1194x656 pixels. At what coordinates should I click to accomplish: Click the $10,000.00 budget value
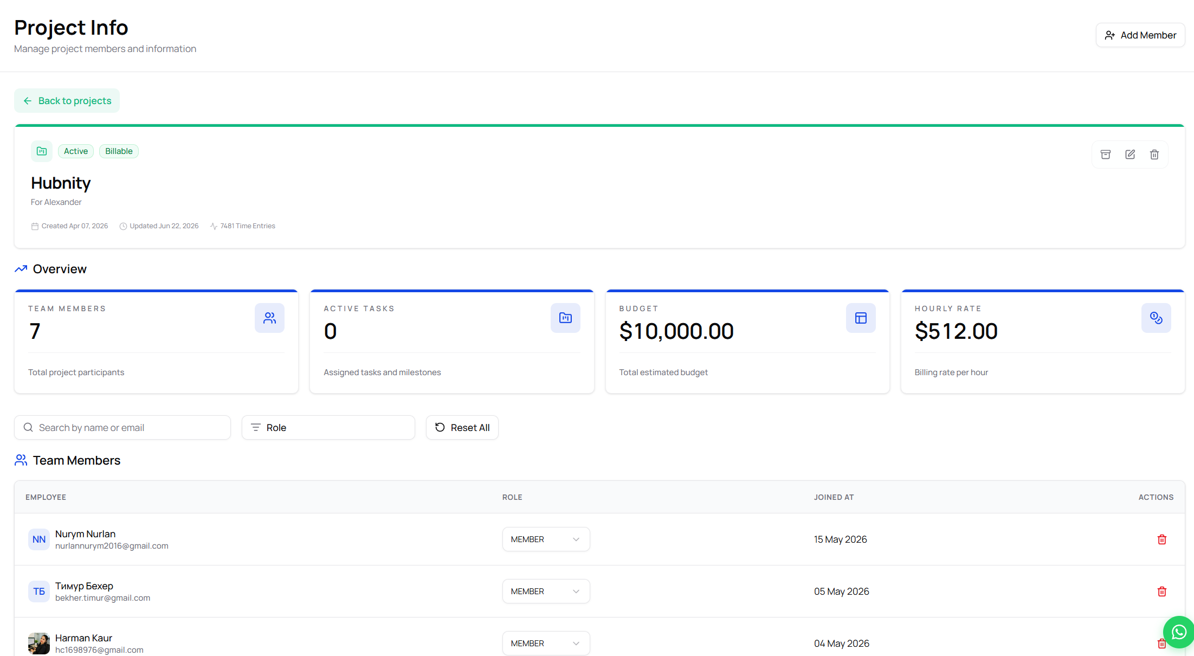tap(676, 331)
